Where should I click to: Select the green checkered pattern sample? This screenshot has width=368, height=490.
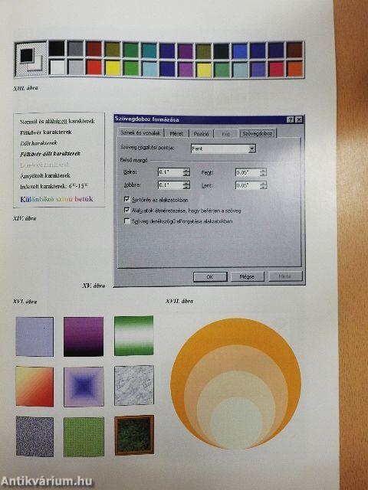[x=84, y=436]
